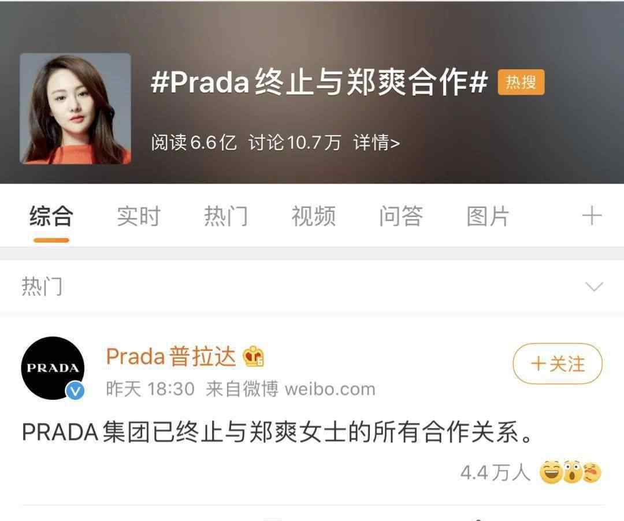Tap the laughing emoji reaction

(551, 472)
